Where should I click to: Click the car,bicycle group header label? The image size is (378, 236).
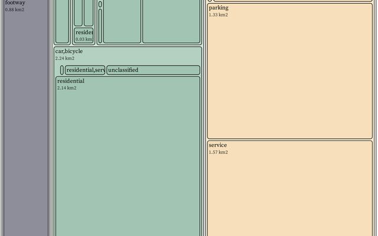click(x=69, y=51)
